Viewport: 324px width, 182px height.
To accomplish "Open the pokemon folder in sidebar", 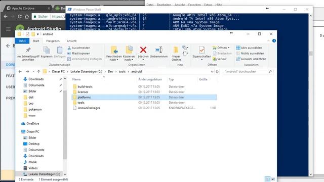I will (35, 109).
